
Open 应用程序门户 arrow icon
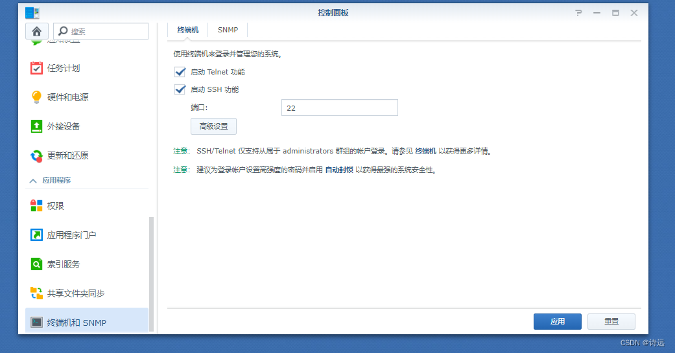pyautogui.click(x=36, y=235)
